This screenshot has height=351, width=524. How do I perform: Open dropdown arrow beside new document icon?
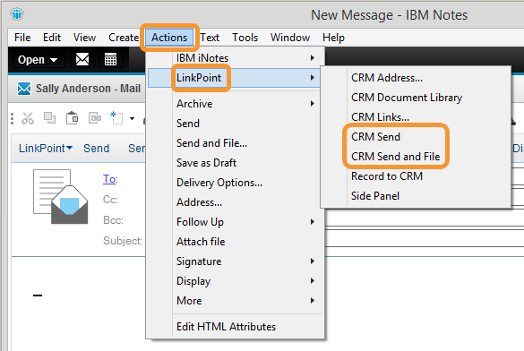coord(132,118)
